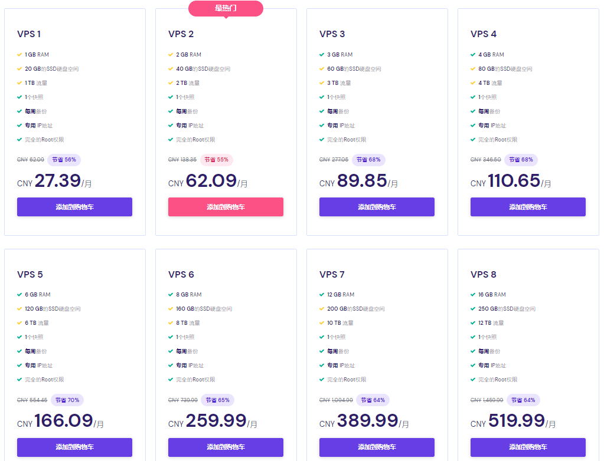This screenshot has height=461, width=604.
Task: Add VPS 6 plan to cart
Action: tap(226, 447)
